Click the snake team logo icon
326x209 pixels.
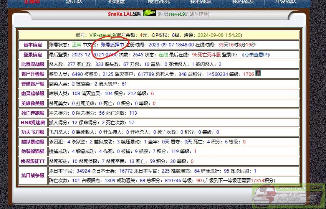149,13
